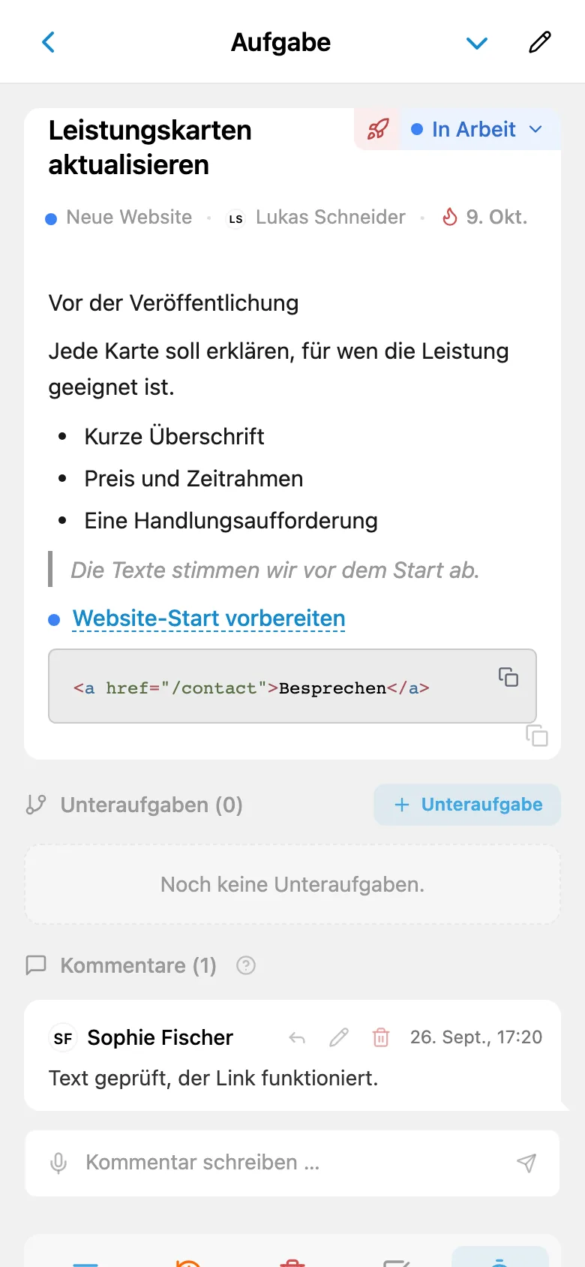
Task: Add a new Unteraufgabe
Action: coord(467,805)
